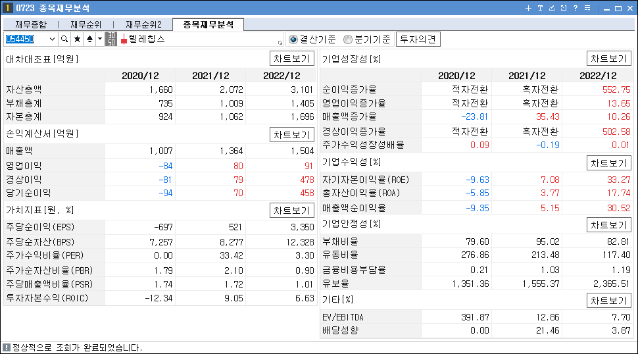Image resolution: width=638 pixels, height=354 pixels.
Task: Click 자본총계 2021/12 value 1,062
Action: 231,116
